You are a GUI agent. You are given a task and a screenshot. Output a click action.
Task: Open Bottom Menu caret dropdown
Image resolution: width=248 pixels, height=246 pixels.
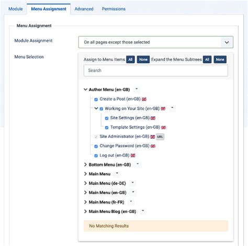pos(138,164)
